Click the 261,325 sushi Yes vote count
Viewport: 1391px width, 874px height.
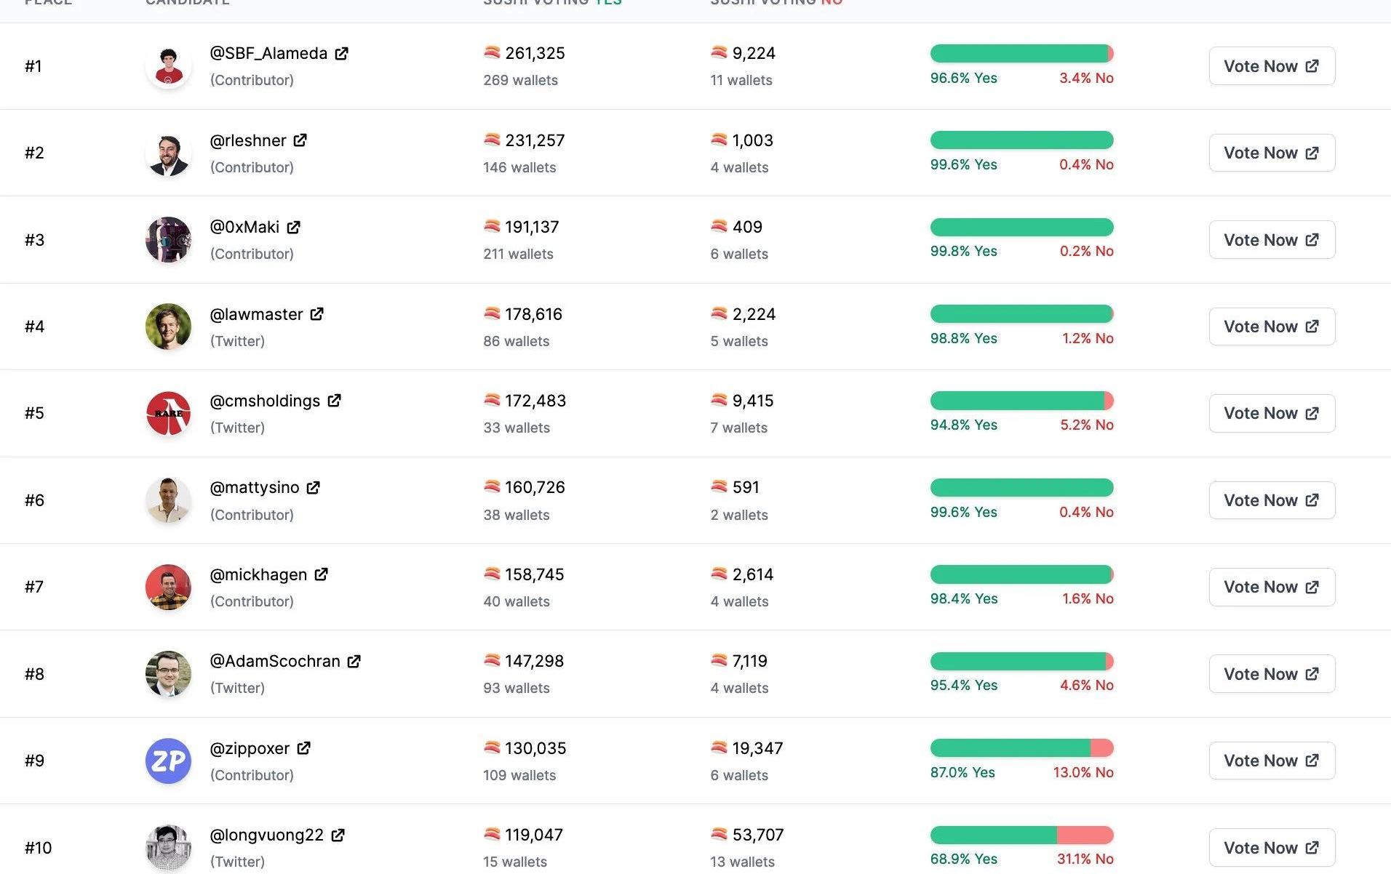[535, 54]
